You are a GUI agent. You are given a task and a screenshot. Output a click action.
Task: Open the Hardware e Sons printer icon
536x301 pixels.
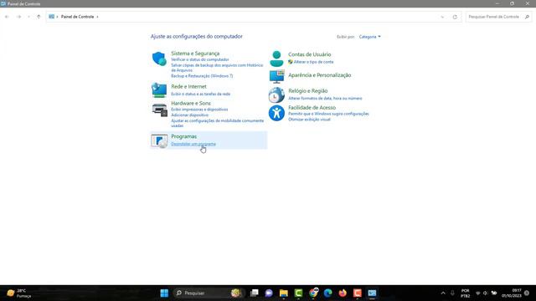(x=159, y=110)
